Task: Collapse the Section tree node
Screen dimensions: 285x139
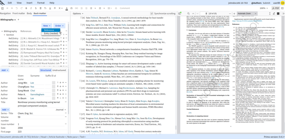Action: [x=5, y=35]
